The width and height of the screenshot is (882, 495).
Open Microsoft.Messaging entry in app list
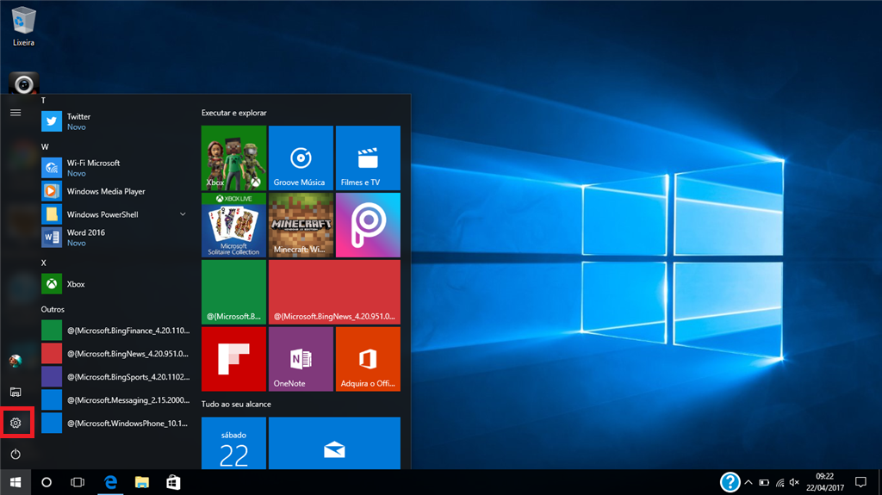(115, 400)
